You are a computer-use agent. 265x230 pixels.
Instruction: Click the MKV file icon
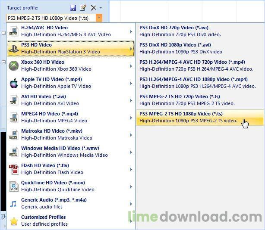[x=13, y=135]
